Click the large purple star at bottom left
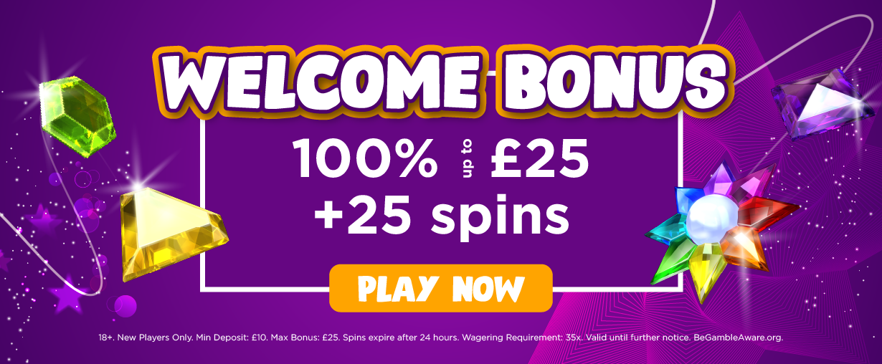 68,296
